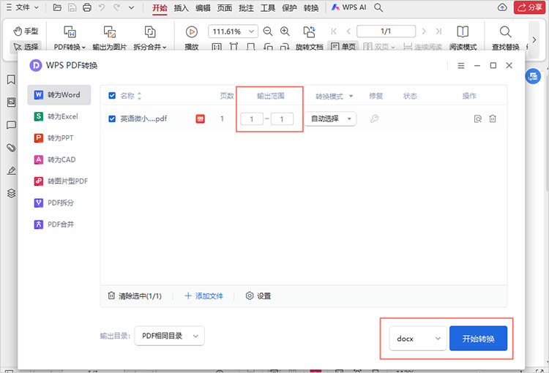Image resolution: width=549 pixels, height=373 pixels.
Task: Click the 查找替换 search icon
Action: click(x=505, y=32)
